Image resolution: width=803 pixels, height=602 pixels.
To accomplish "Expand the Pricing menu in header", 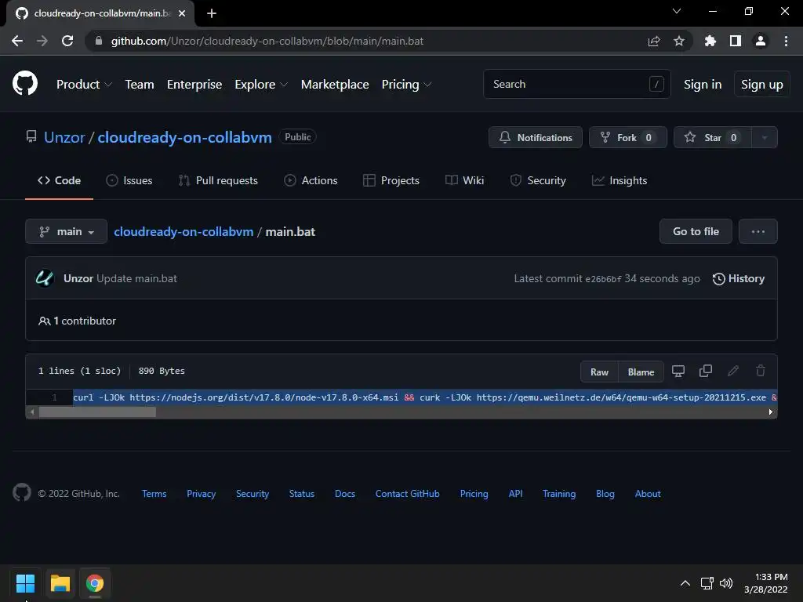I will 406,85.
